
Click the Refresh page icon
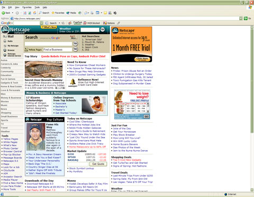tap(30, 13)
